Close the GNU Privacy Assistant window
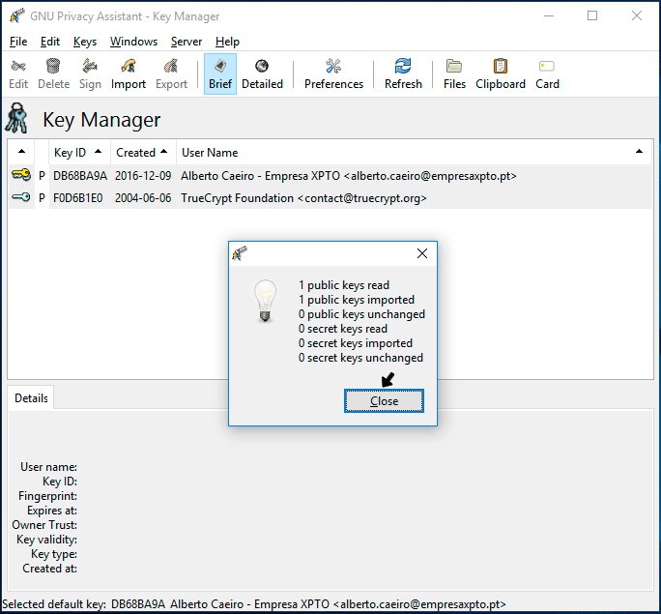 click(637, 16)
